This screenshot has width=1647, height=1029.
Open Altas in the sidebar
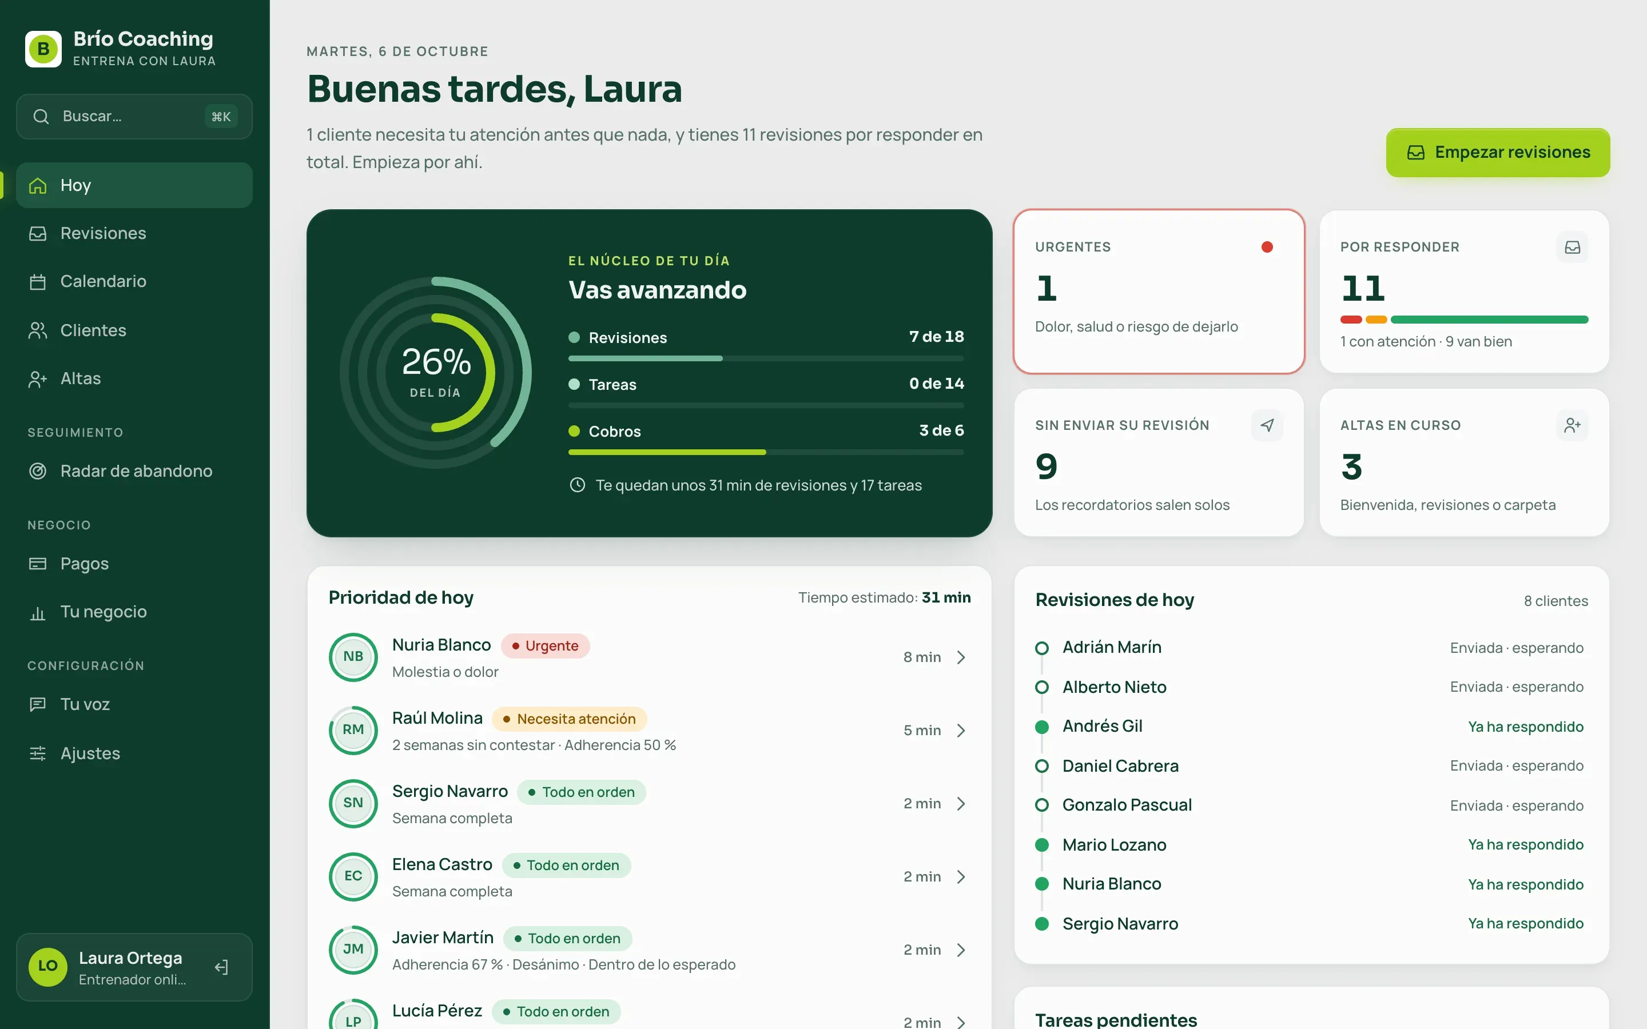134,379
